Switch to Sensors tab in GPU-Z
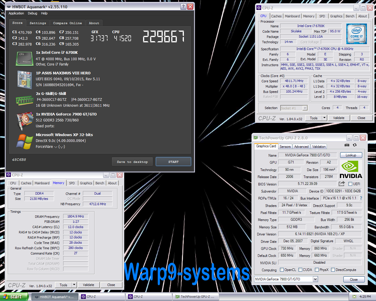Image resolution: width=376 pixels, height=301 pixels. (x=285, y=146)
